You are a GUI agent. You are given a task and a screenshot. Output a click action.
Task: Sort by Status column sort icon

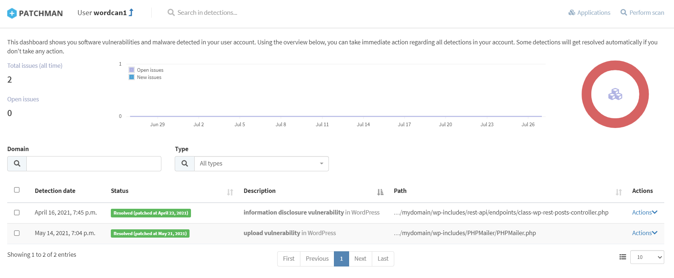tap(230, 192)
